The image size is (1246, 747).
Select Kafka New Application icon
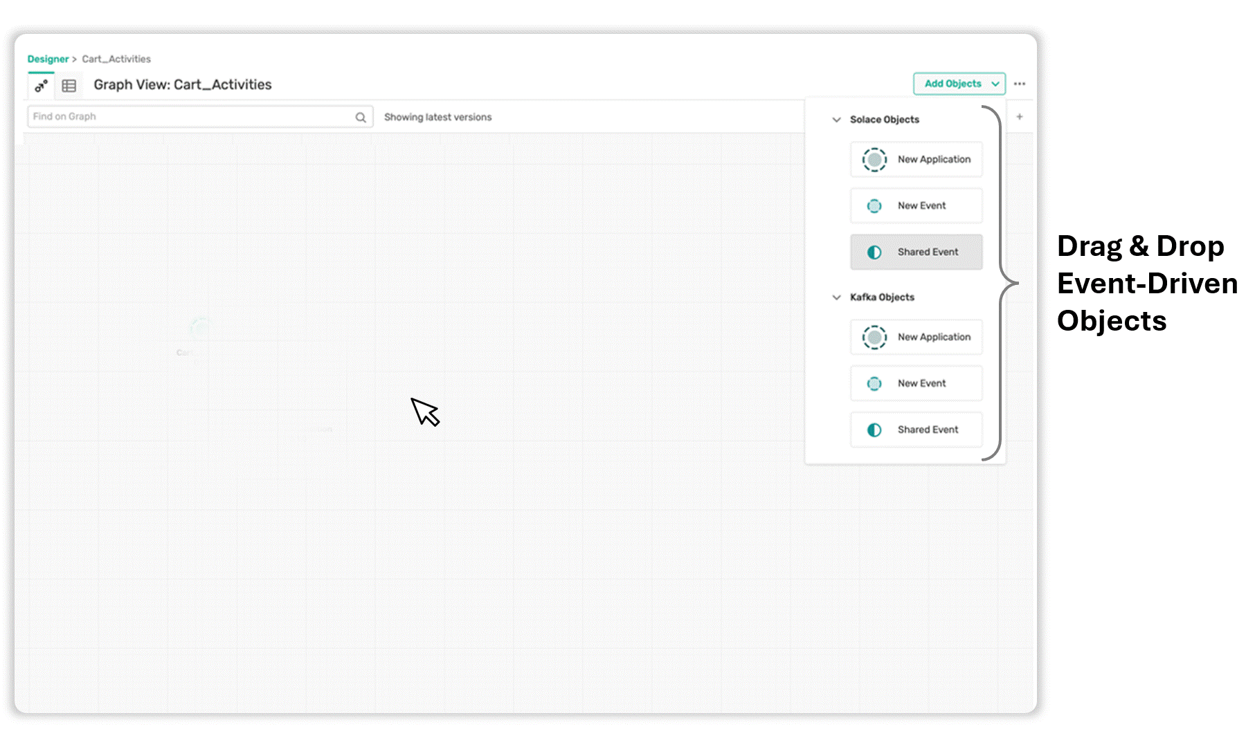tap(874, 338)
